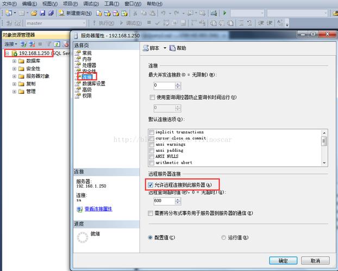Click 新建查询(N) toolbar button

[75, 14]
